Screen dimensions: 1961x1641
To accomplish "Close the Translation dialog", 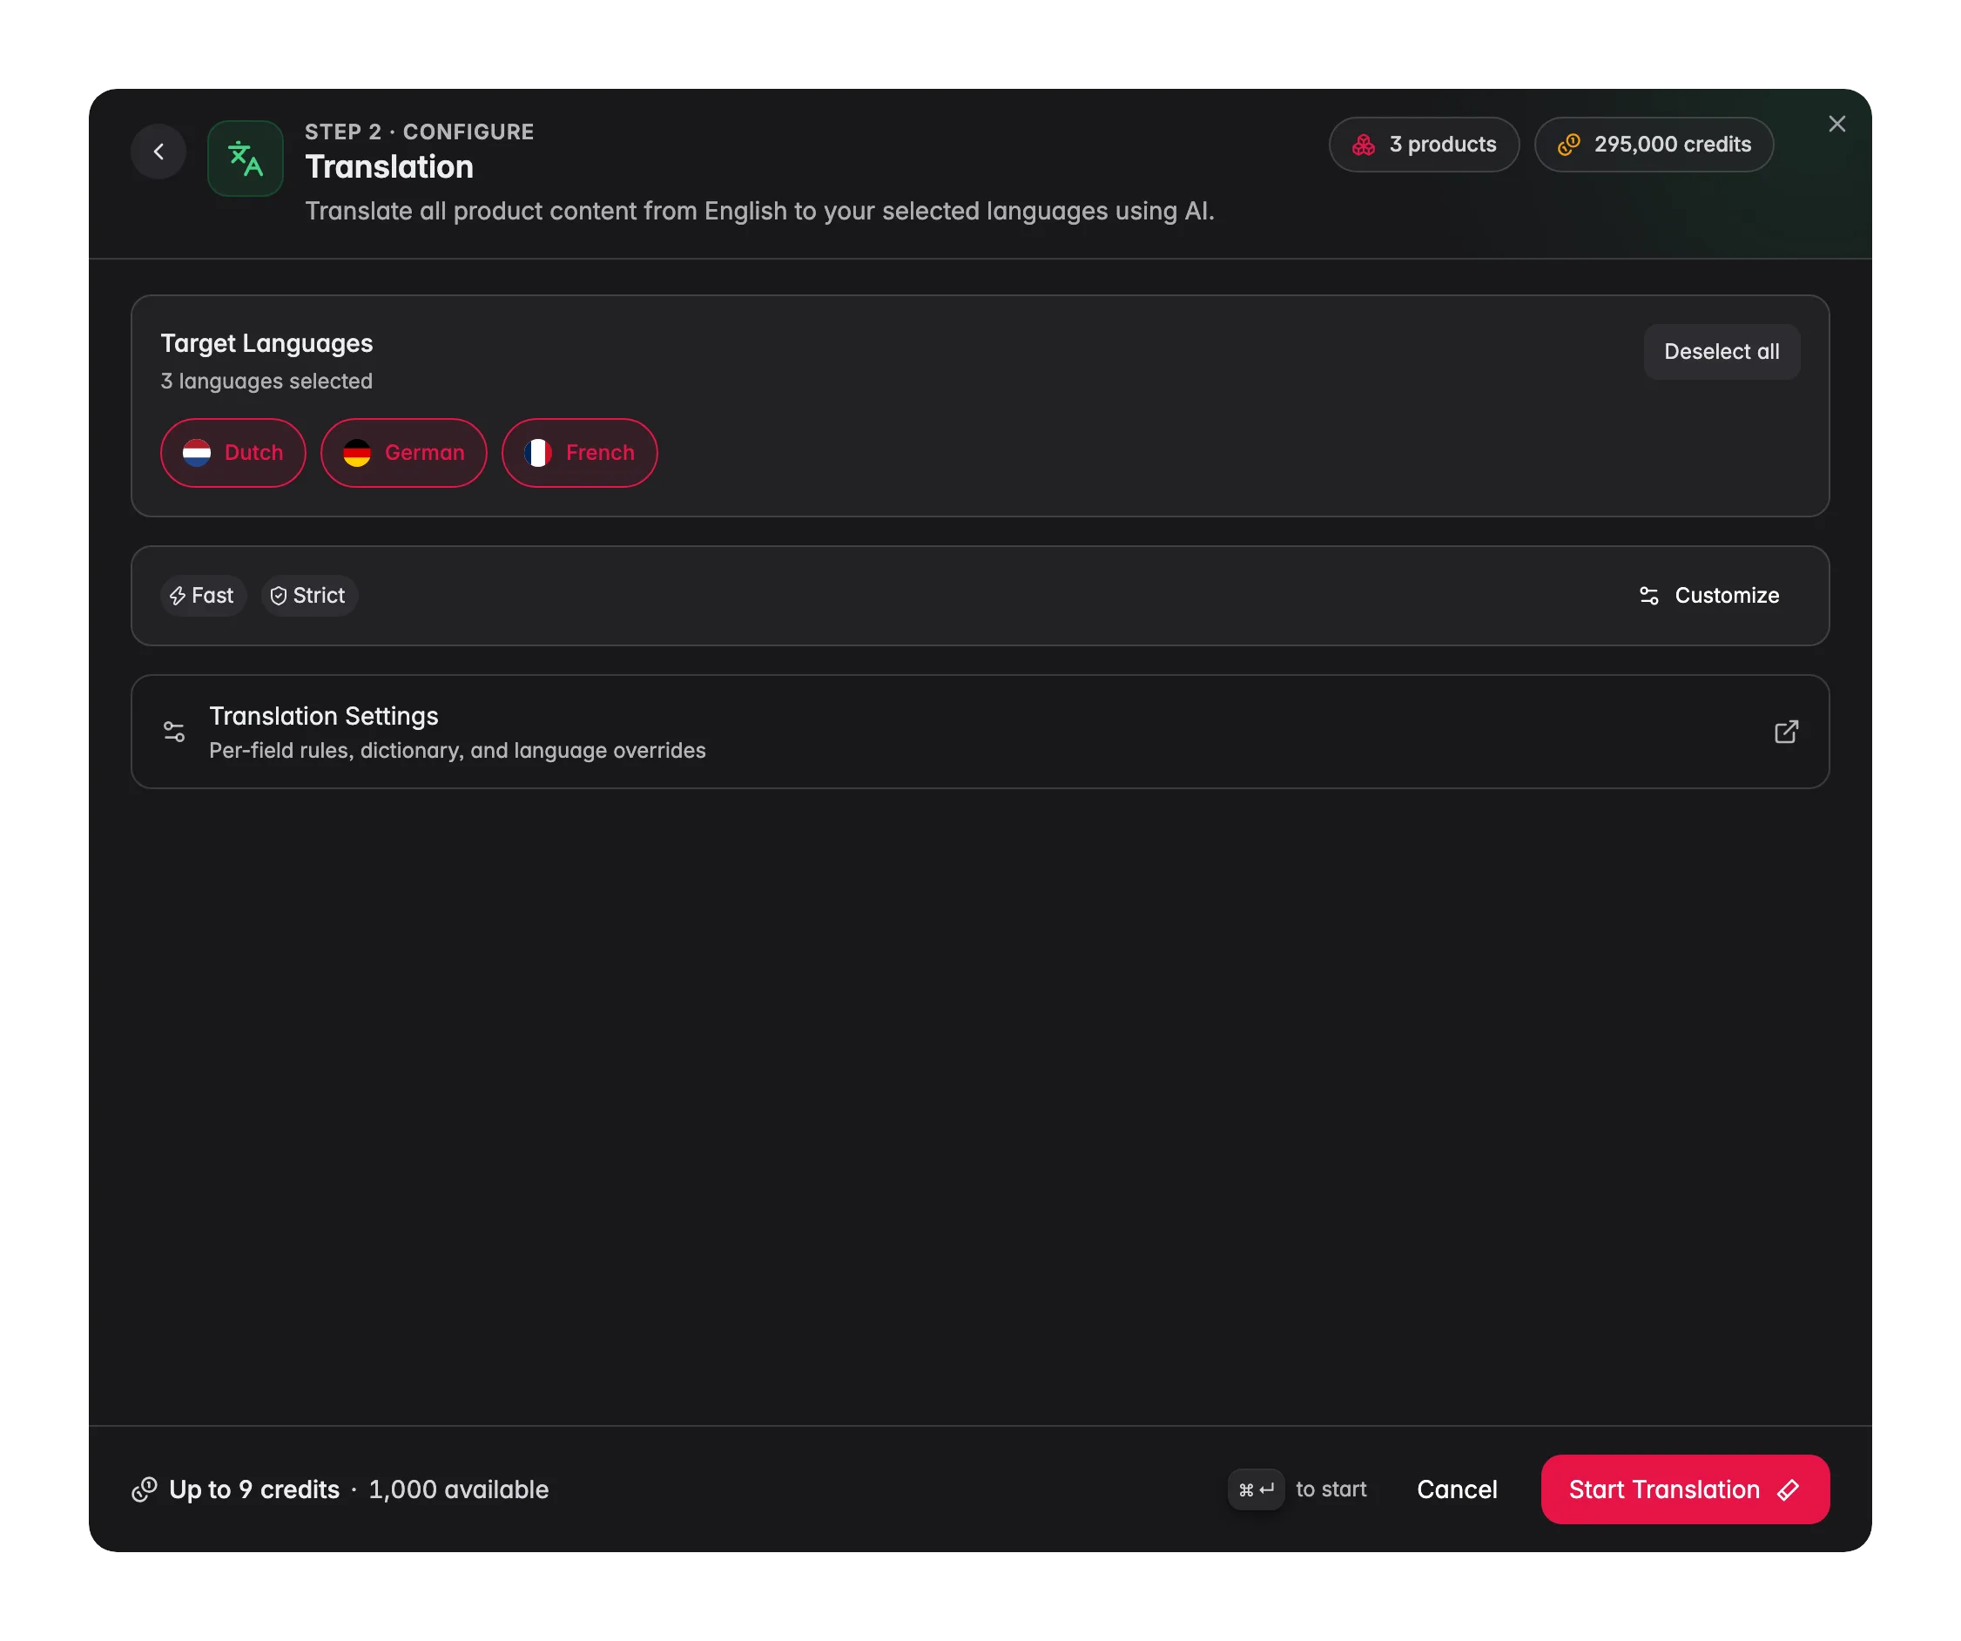I will (1836, 125).
